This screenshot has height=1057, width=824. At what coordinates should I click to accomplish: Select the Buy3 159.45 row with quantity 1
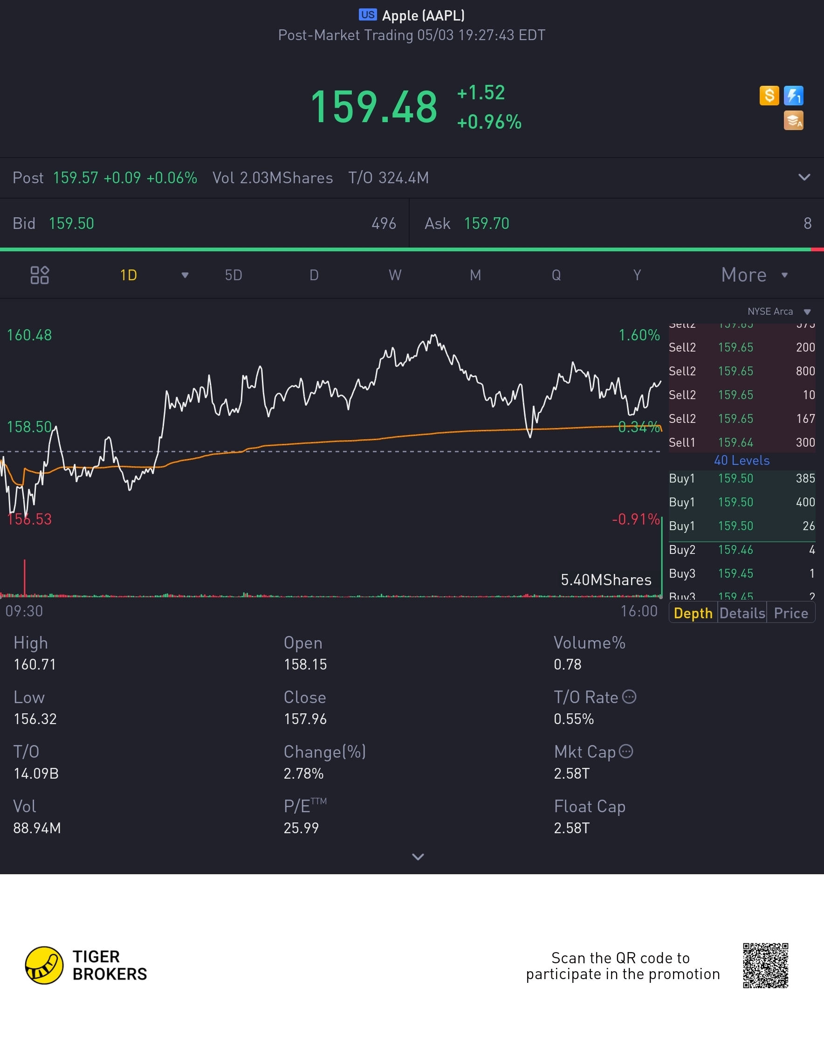[742, 573]
